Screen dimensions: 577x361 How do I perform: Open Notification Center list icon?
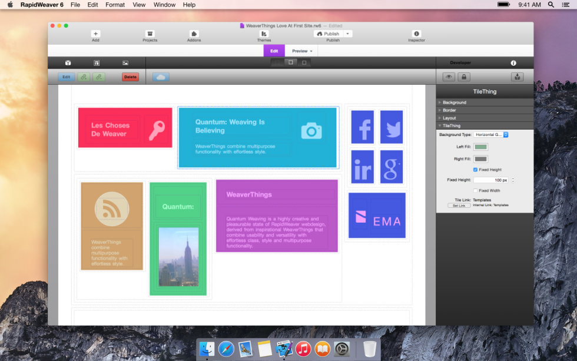point(566,5)
